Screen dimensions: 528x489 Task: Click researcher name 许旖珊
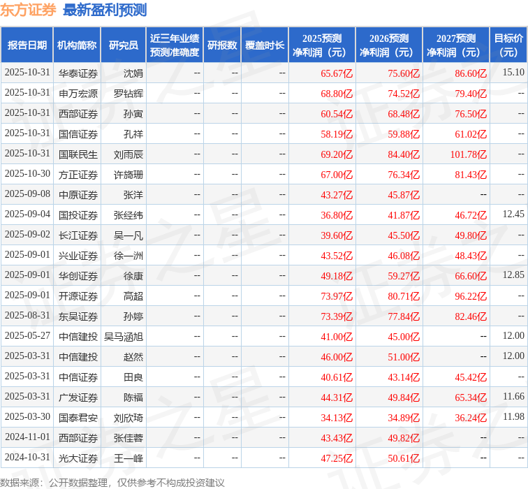[129, 175]
